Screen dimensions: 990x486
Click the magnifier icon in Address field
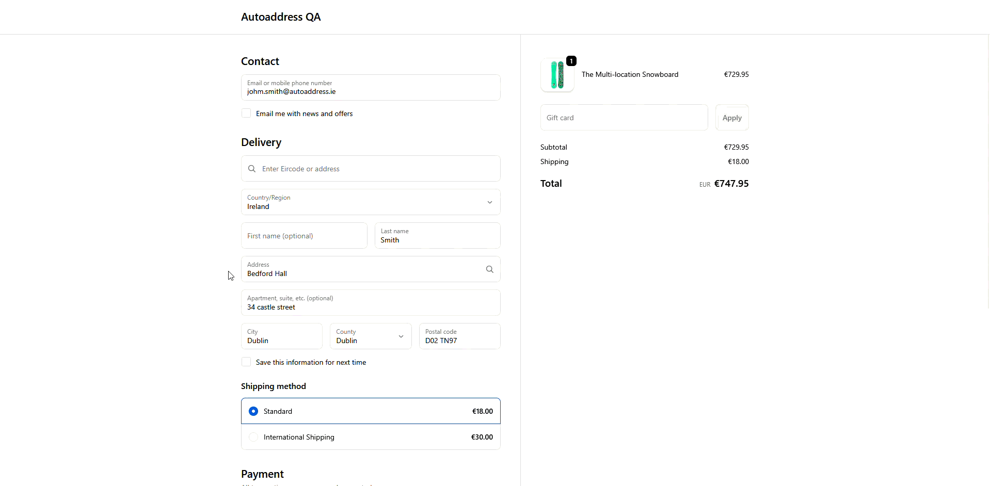pyautogui.click(x=489, y=269)
